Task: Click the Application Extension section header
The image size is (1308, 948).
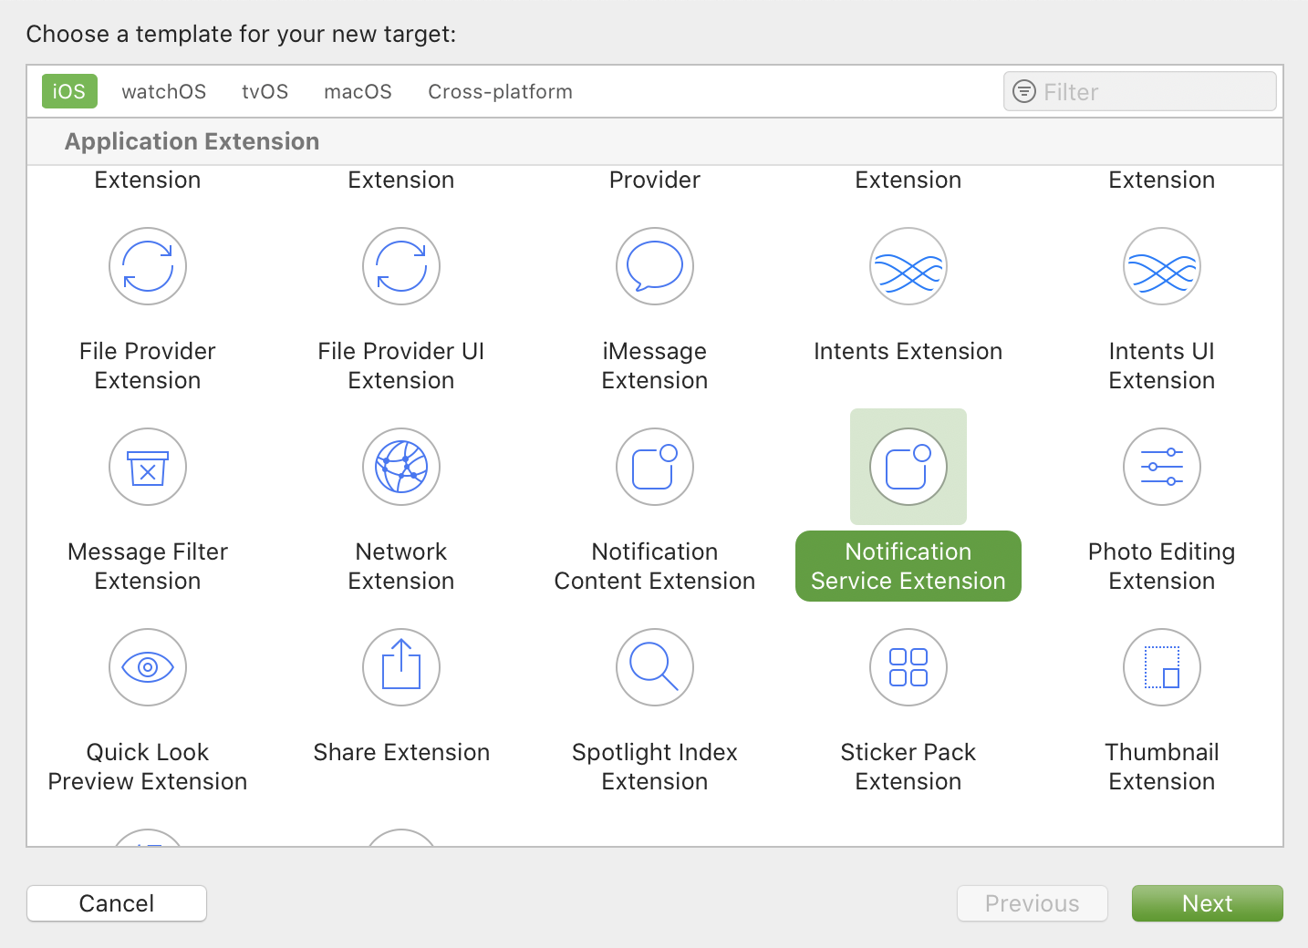Action: (x=192, y=141)
